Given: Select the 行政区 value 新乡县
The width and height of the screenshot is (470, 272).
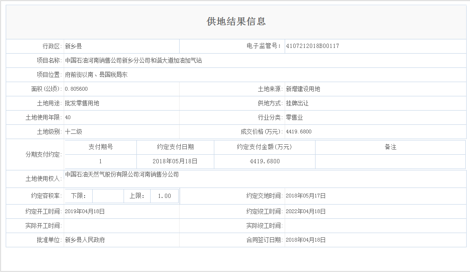Looking at the screenshot, I should coord(74,46).
